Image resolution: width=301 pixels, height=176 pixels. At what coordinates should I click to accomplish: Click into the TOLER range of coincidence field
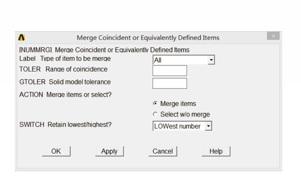[169, 71]
